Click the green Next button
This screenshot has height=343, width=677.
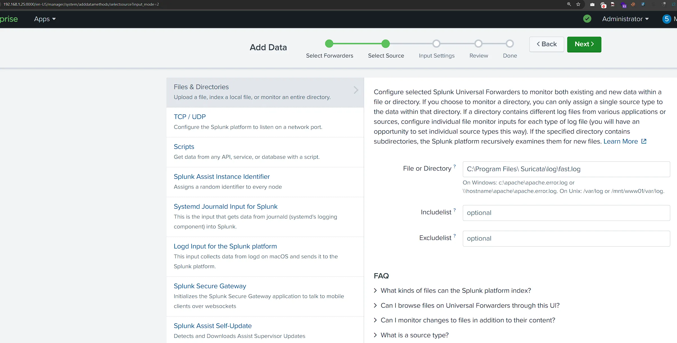click(584, 44)
